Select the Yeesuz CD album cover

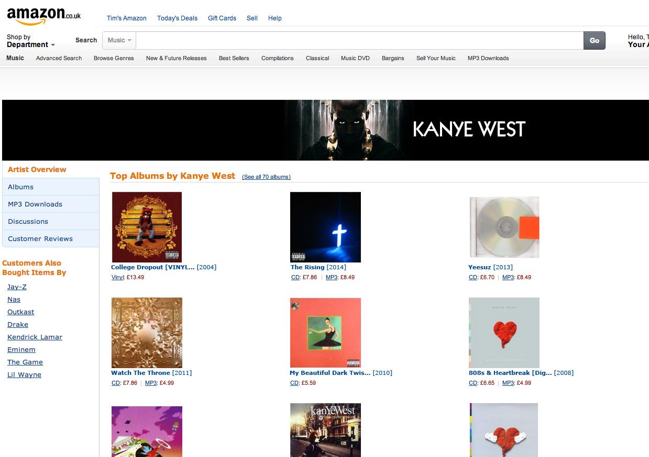coord(504,227)
